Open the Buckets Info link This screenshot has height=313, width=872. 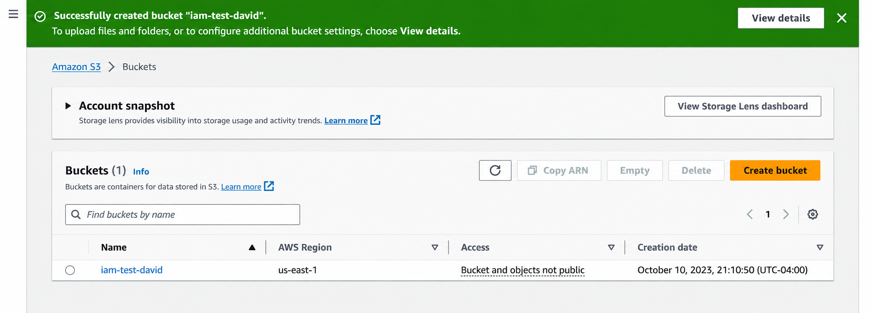click(141, 171)
